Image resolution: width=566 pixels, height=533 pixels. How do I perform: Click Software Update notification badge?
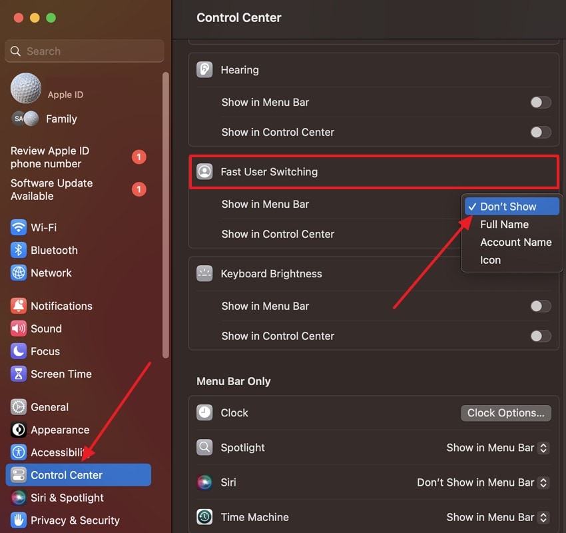[139, 189]
